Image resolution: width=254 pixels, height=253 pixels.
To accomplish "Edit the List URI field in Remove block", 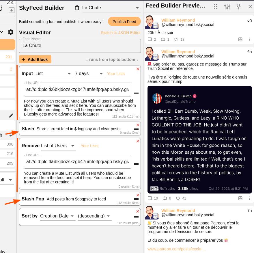I will (x=78, y=162).
